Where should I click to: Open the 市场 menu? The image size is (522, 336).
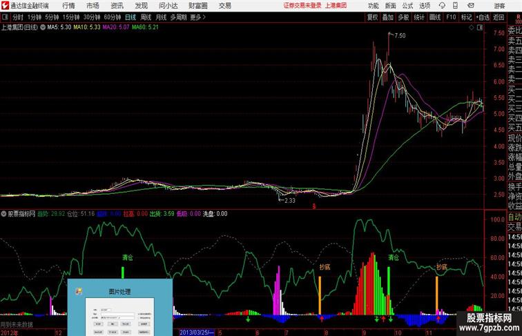coord(93,6)
